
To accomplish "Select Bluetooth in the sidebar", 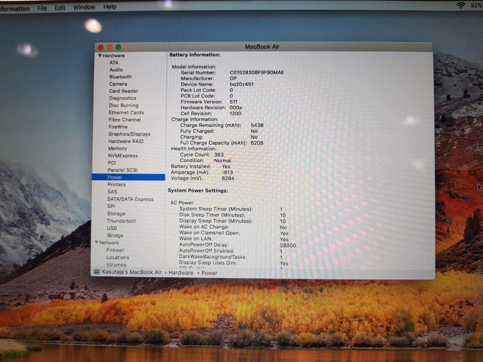I will (x=120, y=77).
